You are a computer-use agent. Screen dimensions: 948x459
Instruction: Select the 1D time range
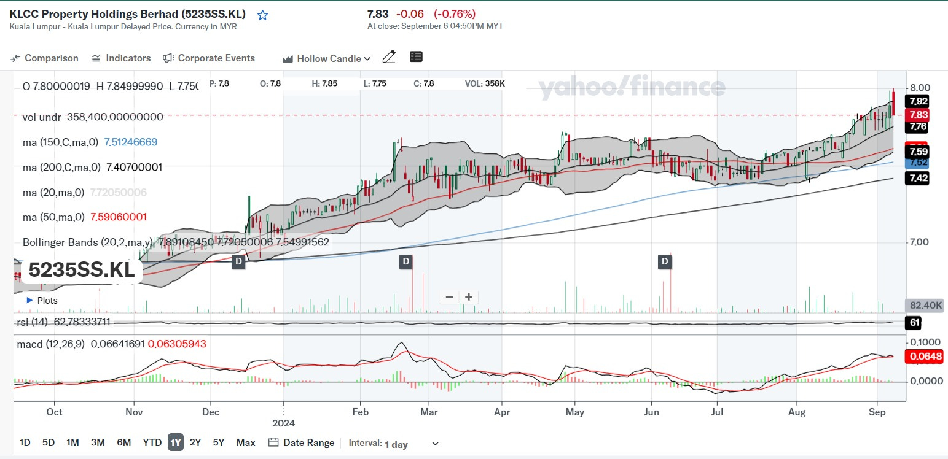25,442
